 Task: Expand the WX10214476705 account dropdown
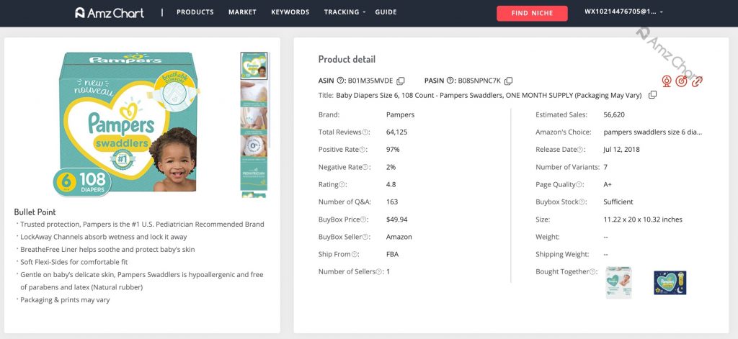tap(623, 12)
